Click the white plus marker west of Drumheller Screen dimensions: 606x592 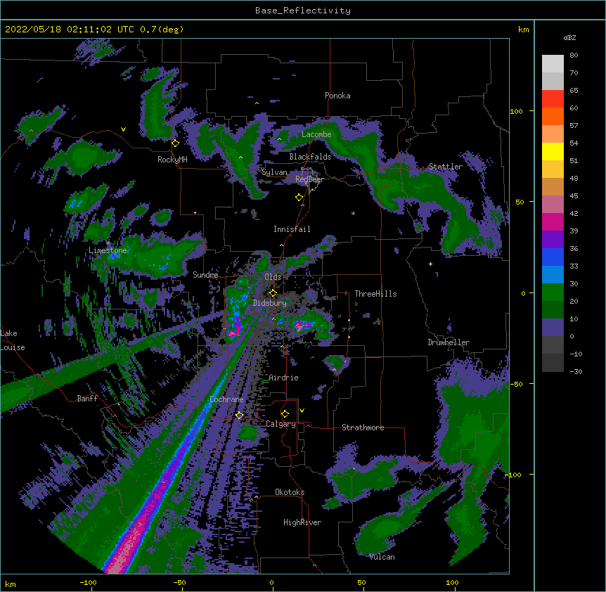pyautogui.click(x=430, y=264)
